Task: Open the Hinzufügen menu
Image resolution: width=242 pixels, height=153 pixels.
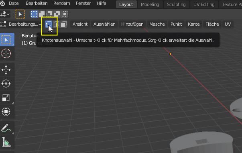Action: pyautogui.click(x=132, y=24)
